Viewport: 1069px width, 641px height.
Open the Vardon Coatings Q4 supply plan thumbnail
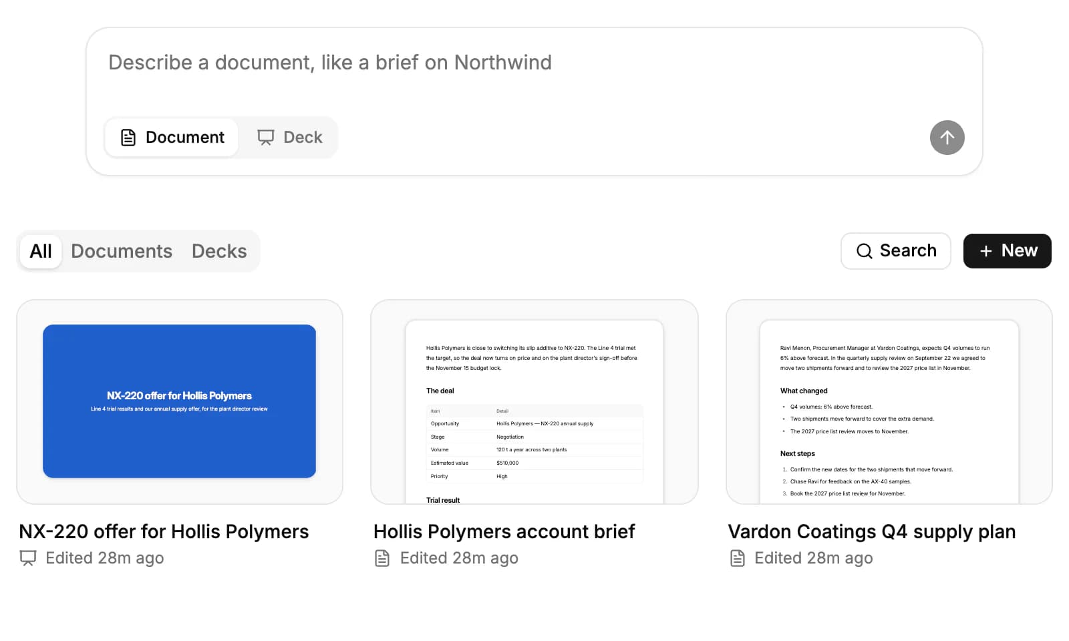click(889, 401)
